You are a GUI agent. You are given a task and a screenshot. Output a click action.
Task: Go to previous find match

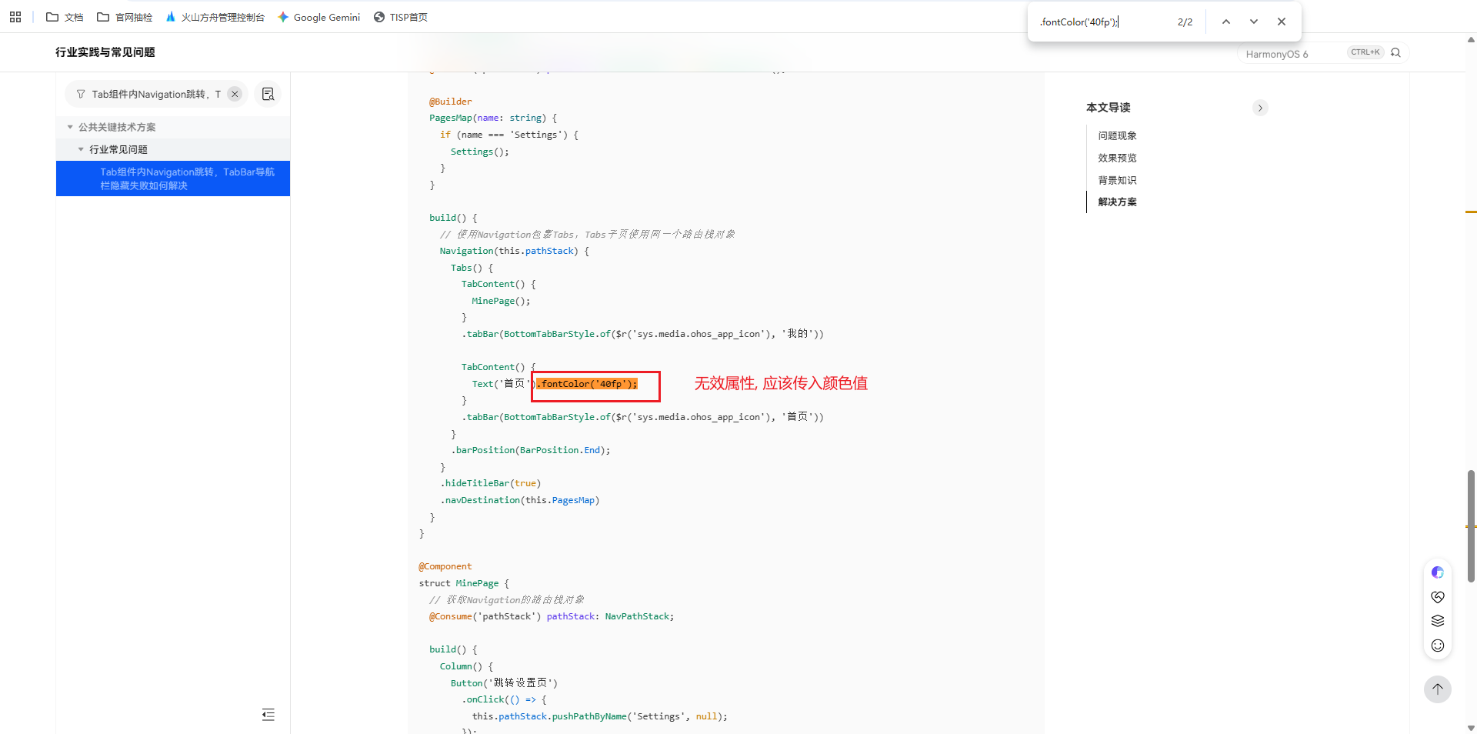[x=1226, y=22]
